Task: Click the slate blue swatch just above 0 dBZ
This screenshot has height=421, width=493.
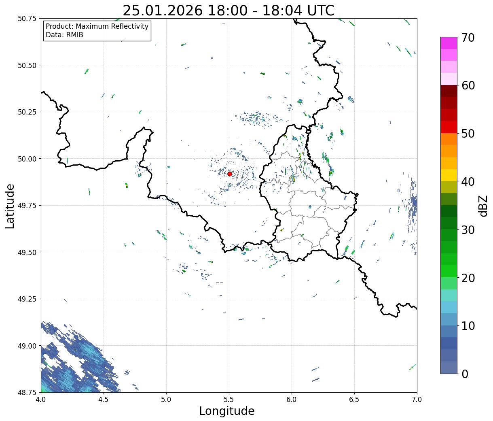Action: 449,368
